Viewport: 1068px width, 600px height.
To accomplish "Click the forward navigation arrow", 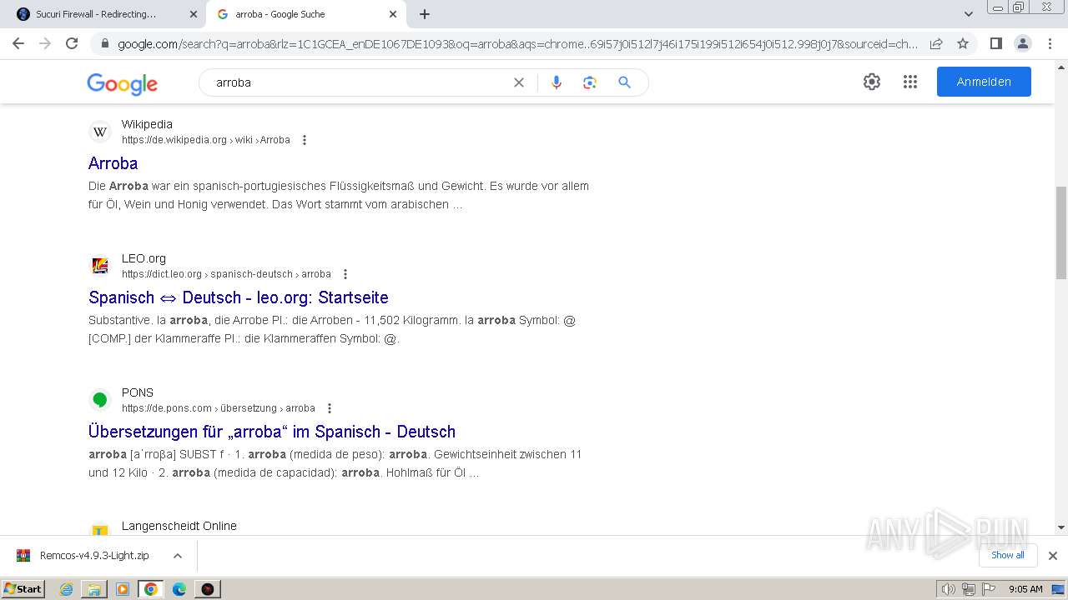I will click(x=45, y=43).
